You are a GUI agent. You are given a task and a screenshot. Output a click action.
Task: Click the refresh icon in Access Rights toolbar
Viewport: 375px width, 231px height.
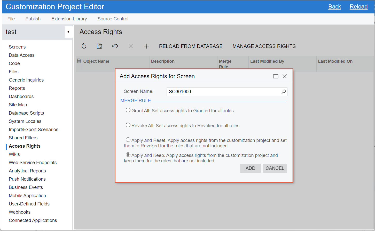(x=84, y=46)
